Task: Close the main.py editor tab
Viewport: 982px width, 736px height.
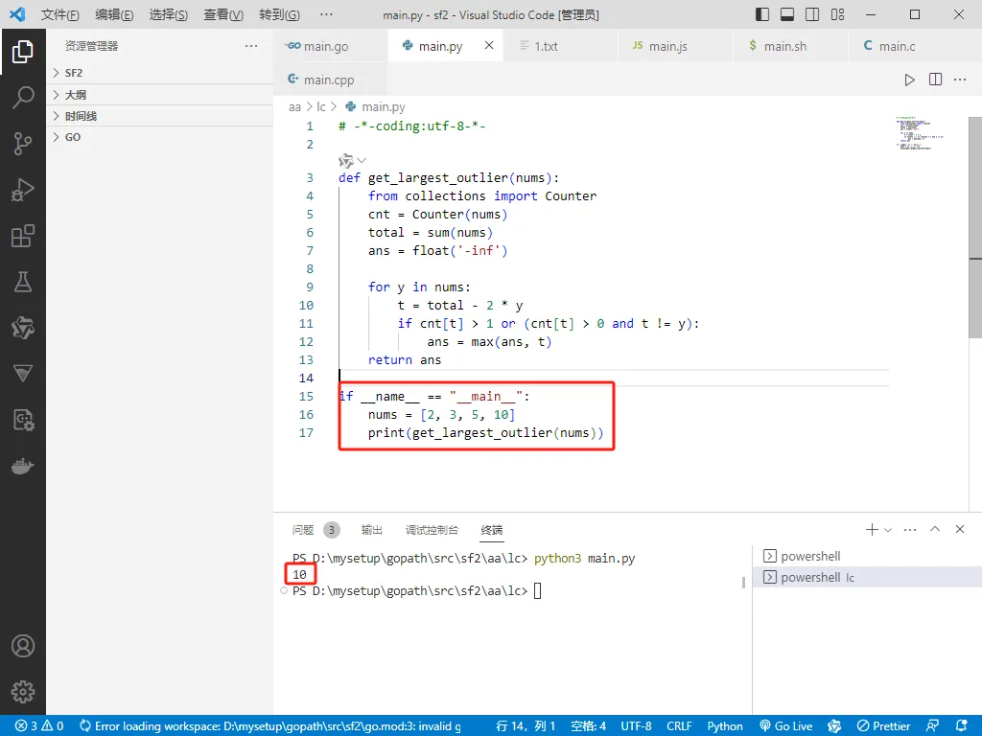Action: point(489,45)
